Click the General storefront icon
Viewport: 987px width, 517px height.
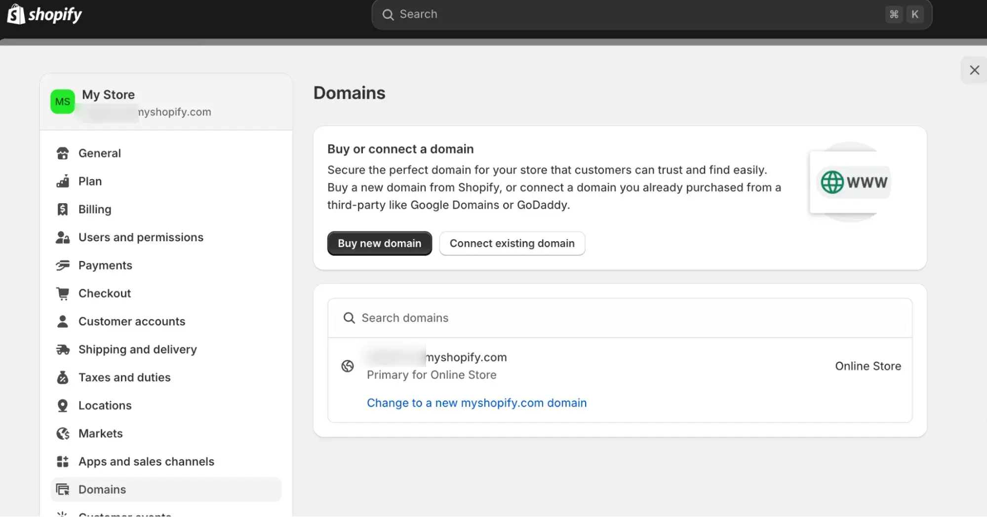point(63,153)
